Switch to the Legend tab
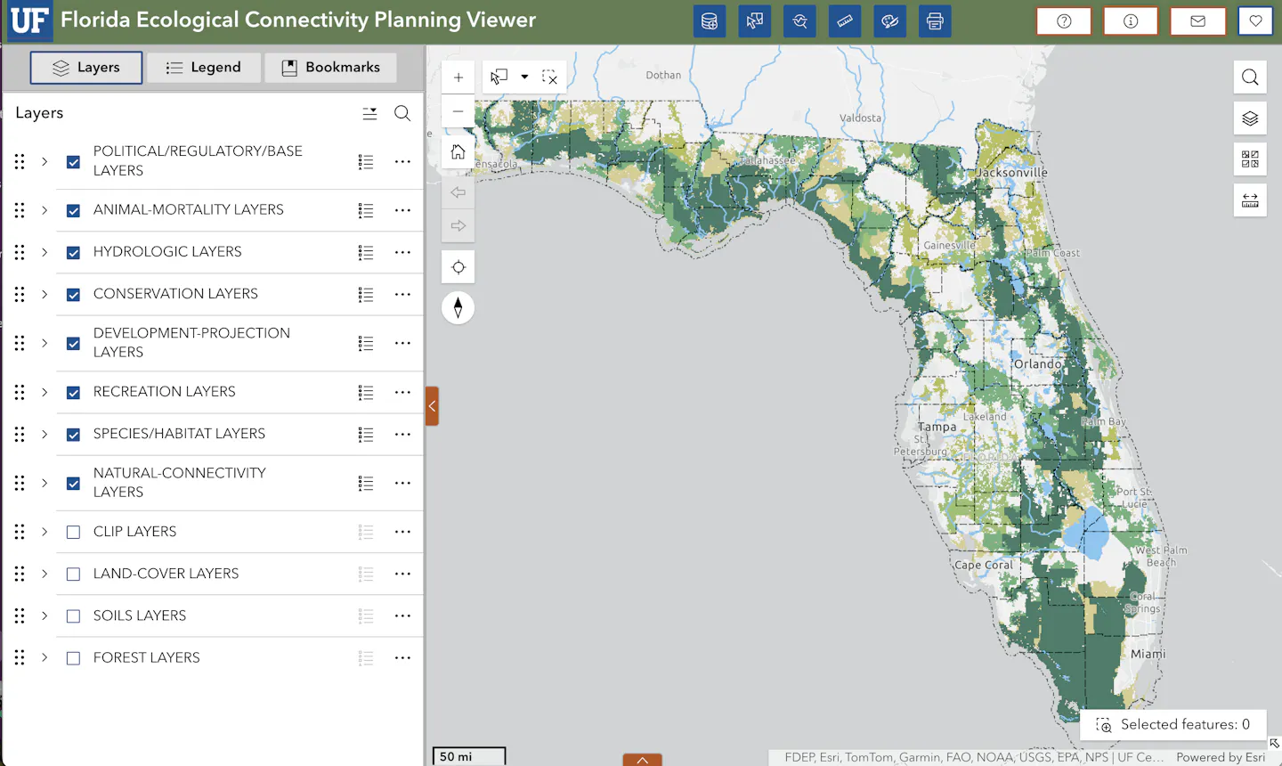This screenshot has height=766, width=1282. click(x=204, y=67)
